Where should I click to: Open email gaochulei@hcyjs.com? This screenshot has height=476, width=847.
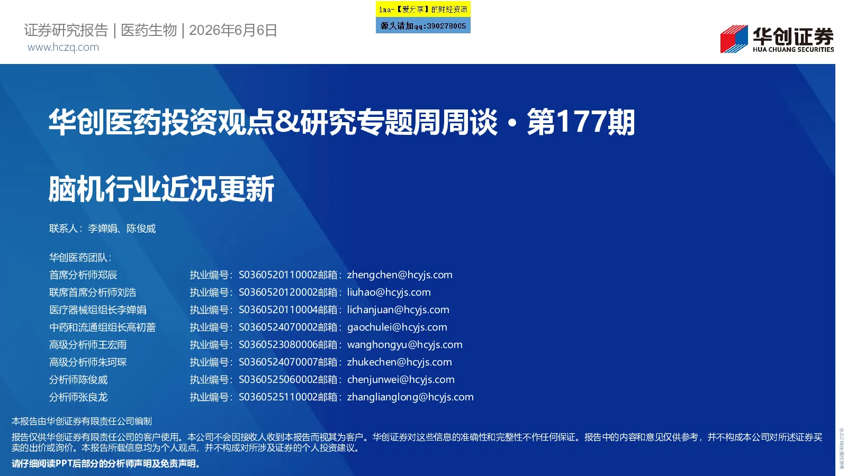[397, 327]
